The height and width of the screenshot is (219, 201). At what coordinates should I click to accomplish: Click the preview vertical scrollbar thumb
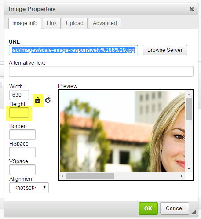point(189,109)
